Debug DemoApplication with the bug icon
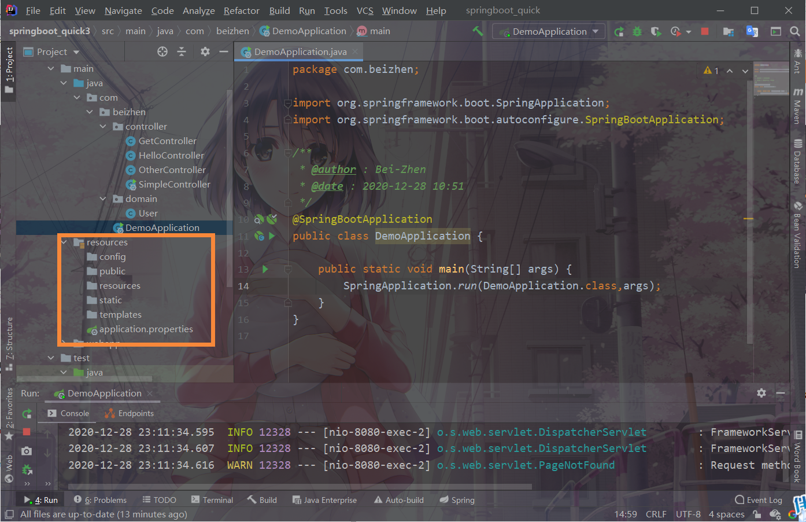Image resolution: width=806 pixels, height=522 pixels. click(x=637, y=31)
